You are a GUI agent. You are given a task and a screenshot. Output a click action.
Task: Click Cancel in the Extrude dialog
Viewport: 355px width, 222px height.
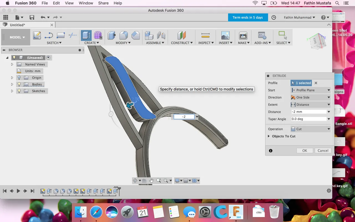[x=323, y=150]
